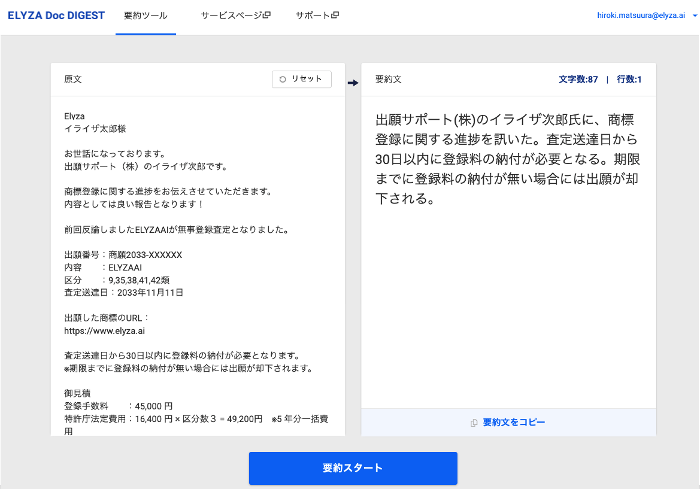Click the line starting 前回反論しましたELYZAAI
Image resolution: width=700 pixels, height=489 pixels.
point(178,230)
